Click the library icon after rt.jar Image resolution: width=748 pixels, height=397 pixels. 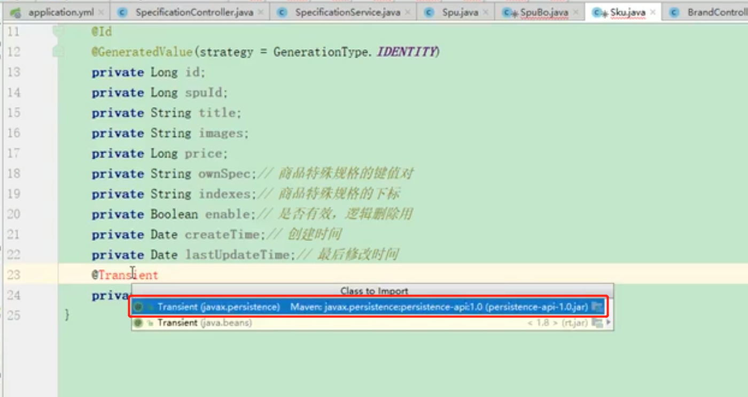click(x=597, y=323)
